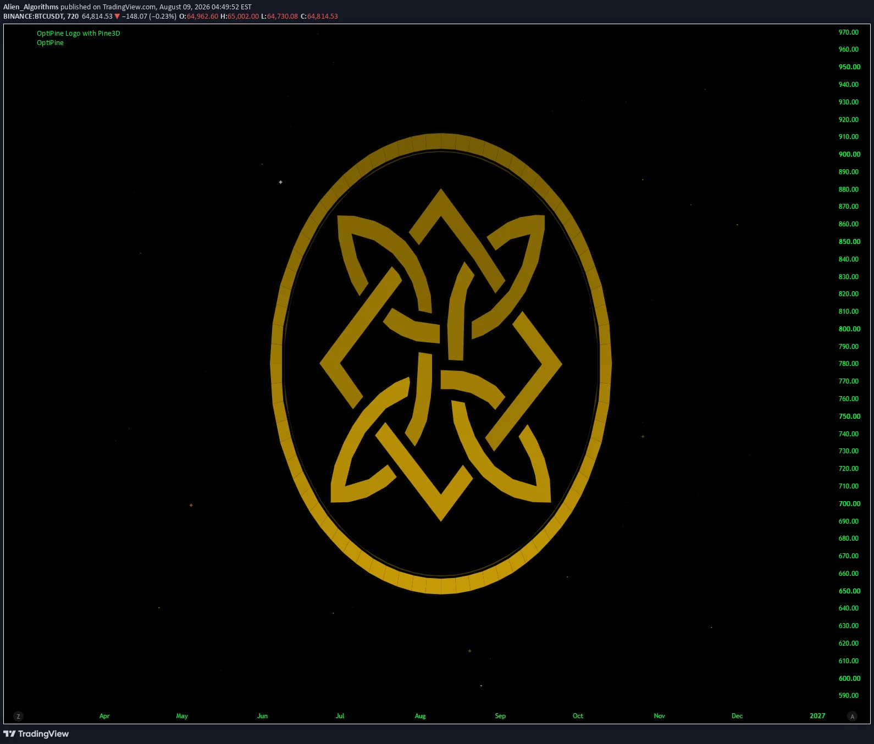The height and width of the screenshot is (744, 874).
Task: Open the Alien_Algorithms author name
Action: tap(31, 7)
